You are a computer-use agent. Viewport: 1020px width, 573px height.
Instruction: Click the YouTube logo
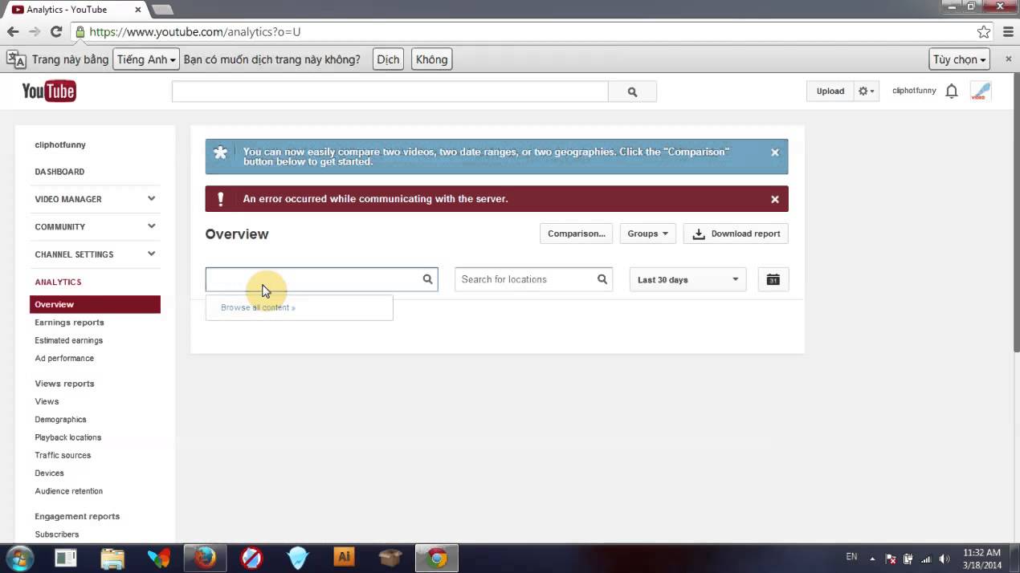coord(48,91)
